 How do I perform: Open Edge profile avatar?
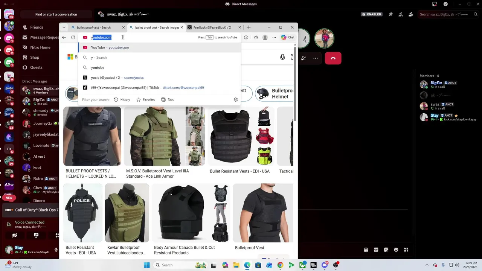tap(265, 37)
